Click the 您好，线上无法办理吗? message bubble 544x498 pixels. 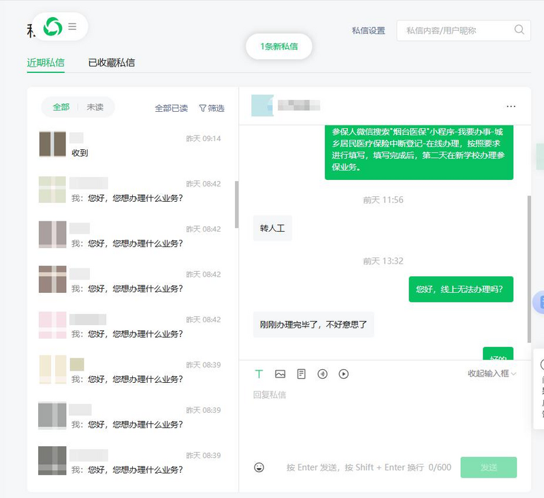pos(461,290)
